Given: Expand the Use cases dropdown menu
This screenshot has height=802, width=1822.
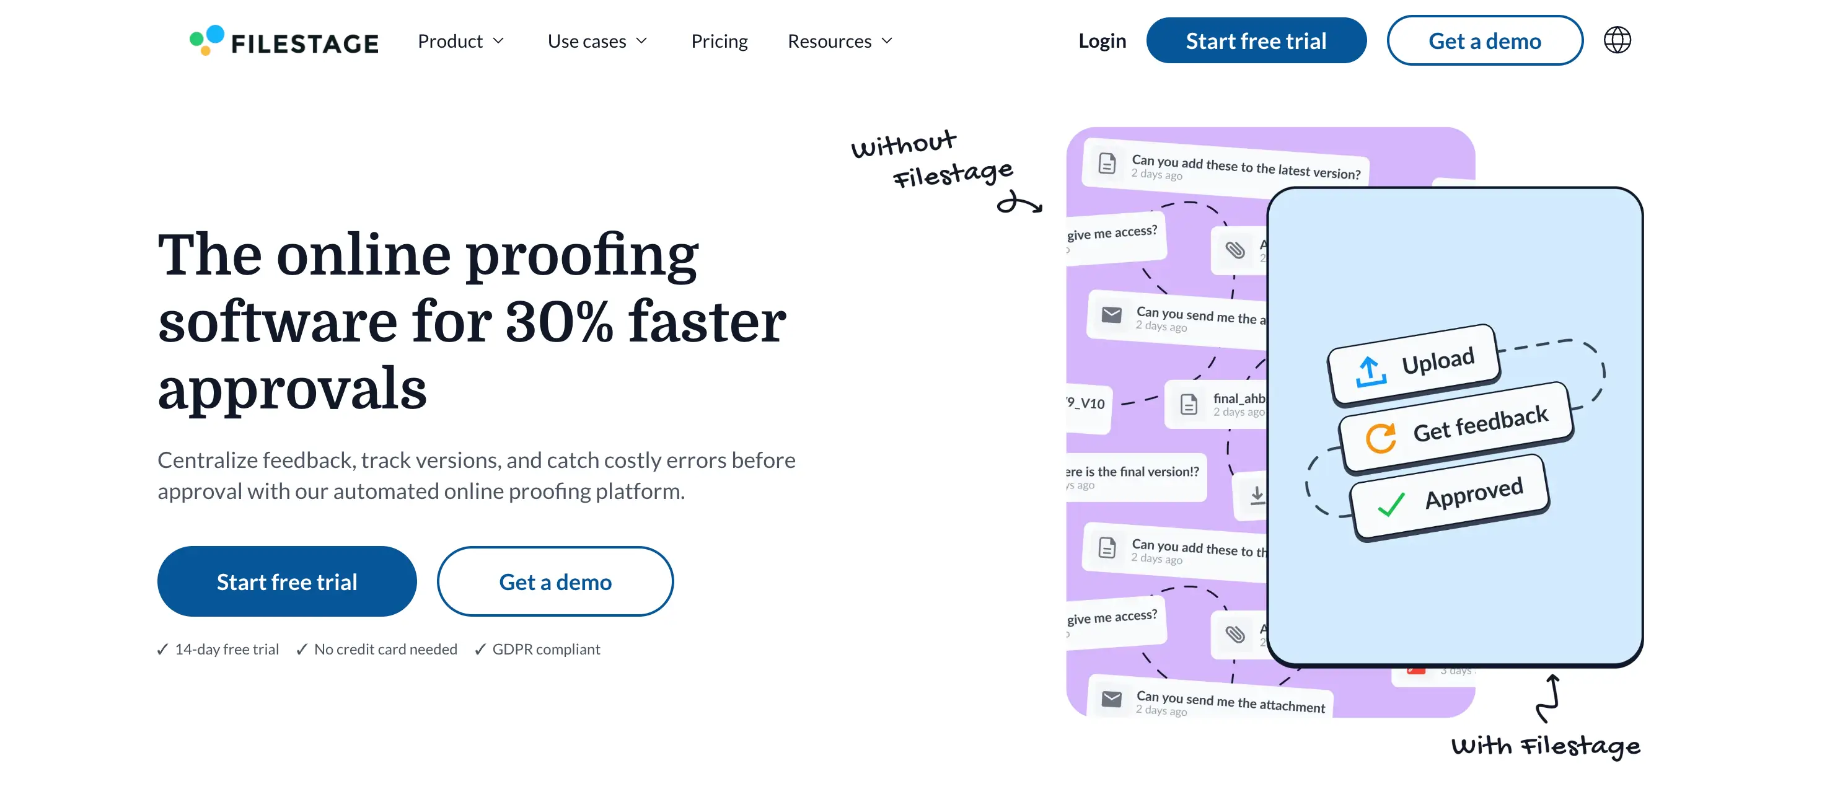Looking at the screenshot, I should point(597,41).
